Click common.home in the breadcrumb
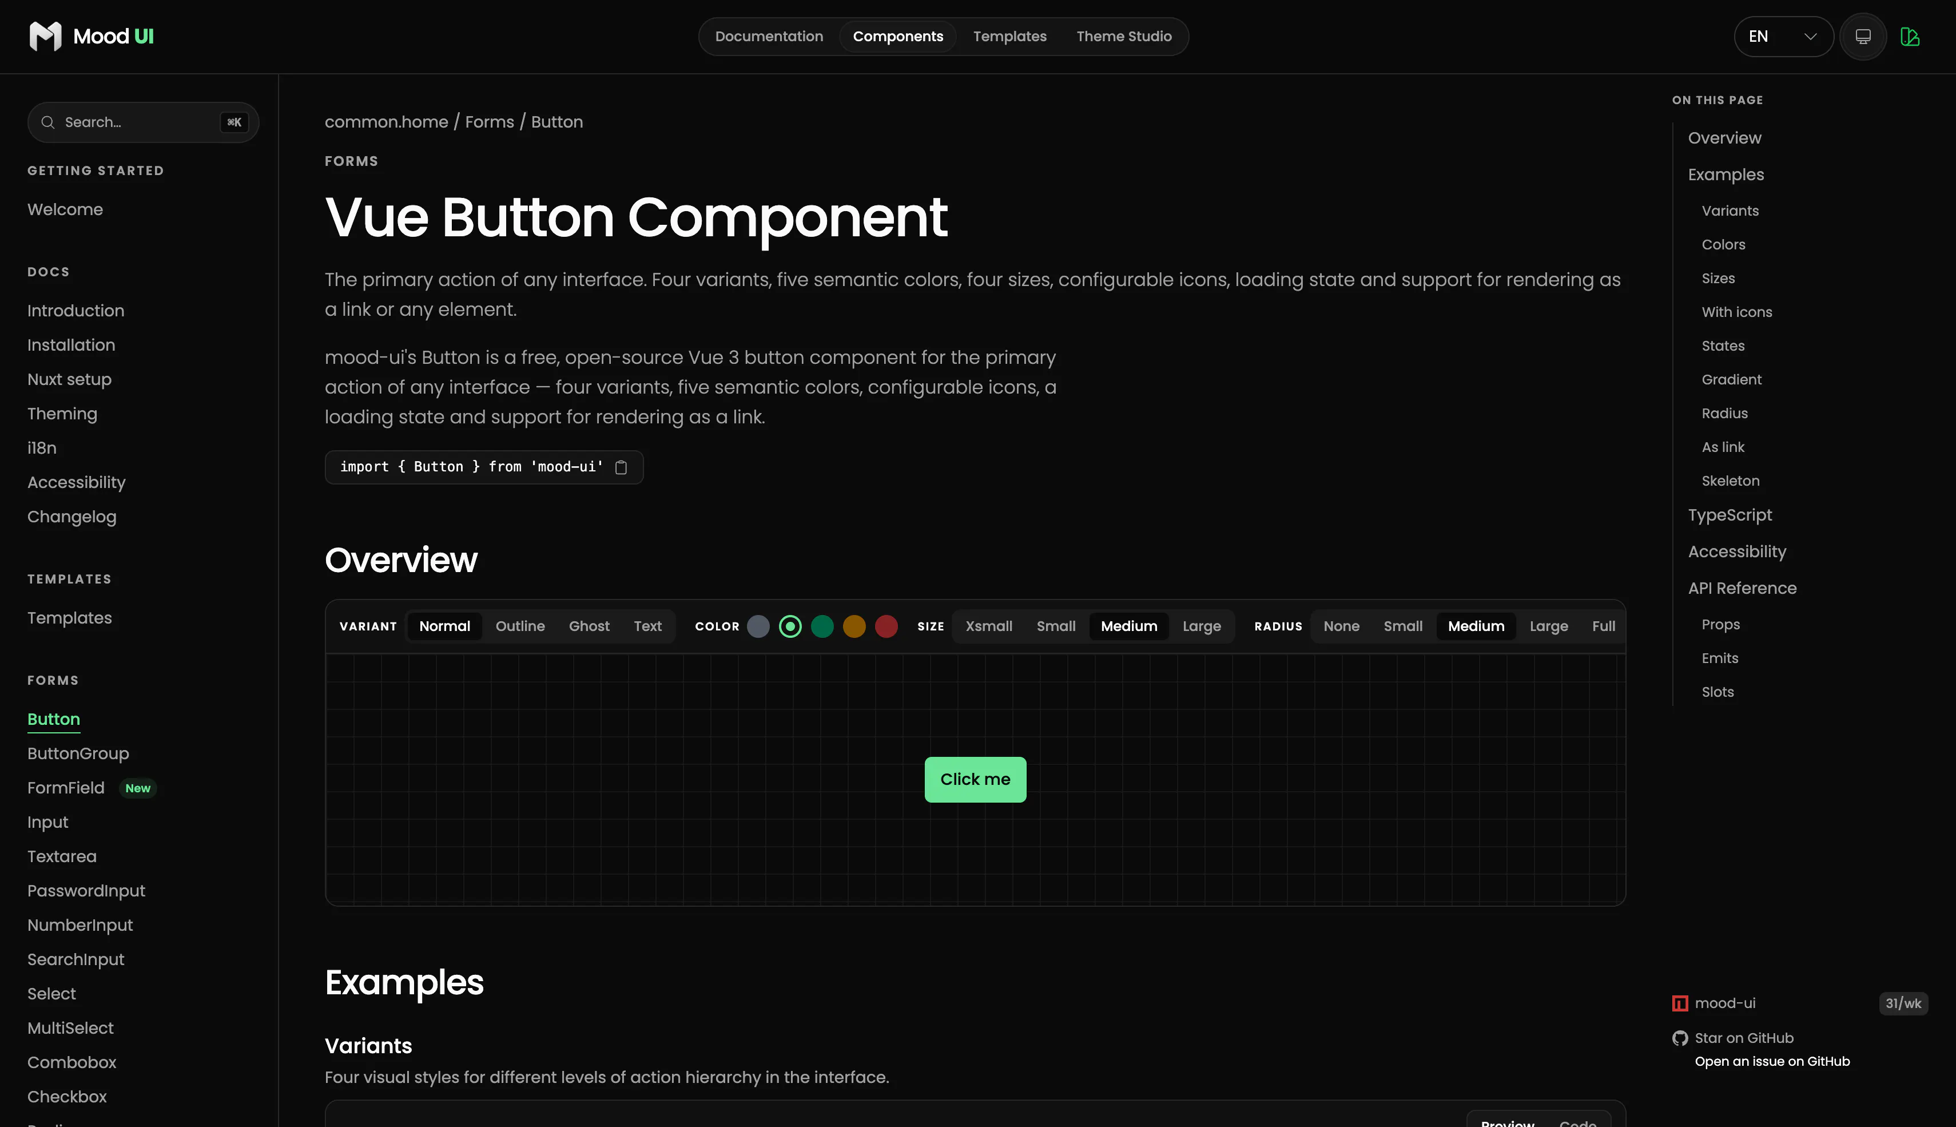The width and height of the screenshot is (1956, 1127). pyautogui.click(x=387, y=122)
